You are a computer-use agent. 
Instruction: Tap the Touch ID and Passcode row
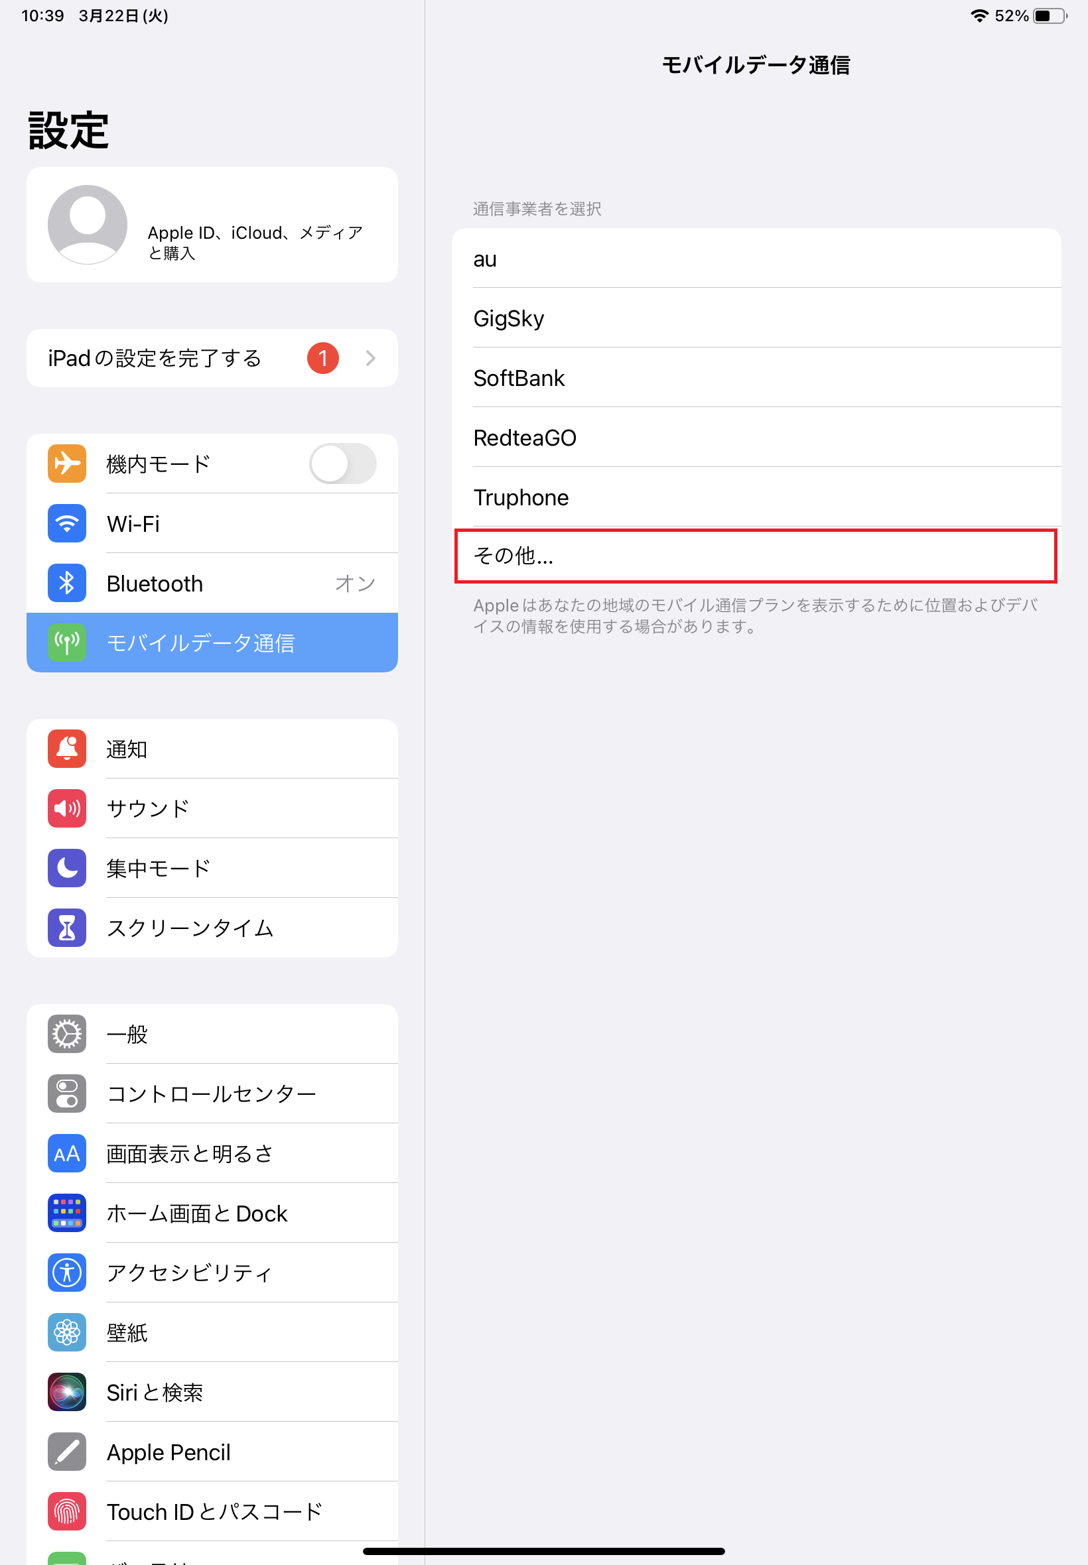[212, 1512]
